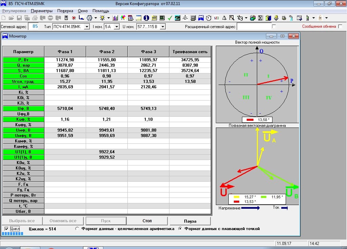Screen dimensions: 347x249
Task: Select floating point data format radio button
Action: pyautogui.click(x=181, y=229)
